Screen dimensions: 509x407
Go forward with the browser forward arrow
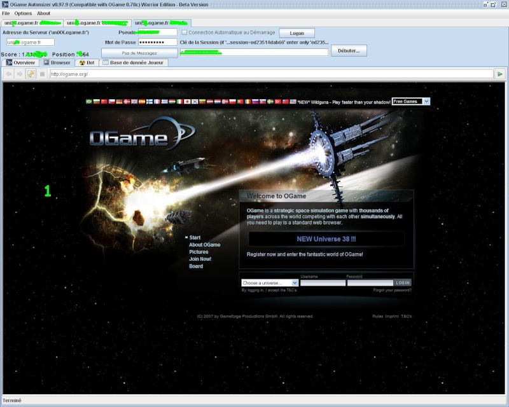20,74
